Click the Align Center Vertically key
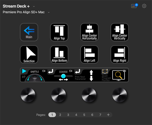The width and height of the screenshot is (152, 125). [120, 32]
